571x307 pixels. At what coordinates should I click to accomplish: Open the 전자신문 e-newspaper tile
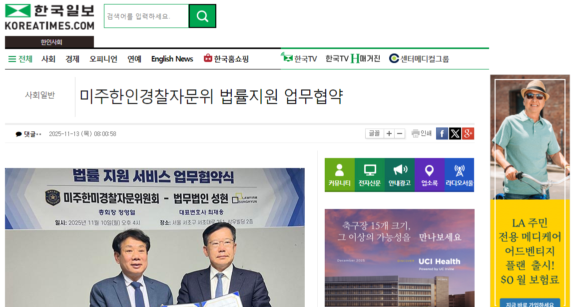pos(370,174)
